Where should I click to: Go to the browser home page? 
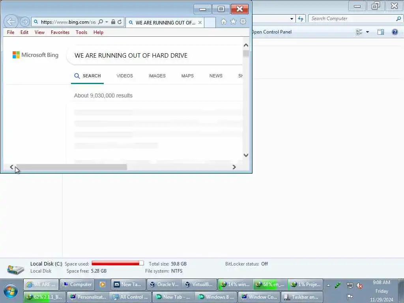pyautogui.click(x=224, y=22)
